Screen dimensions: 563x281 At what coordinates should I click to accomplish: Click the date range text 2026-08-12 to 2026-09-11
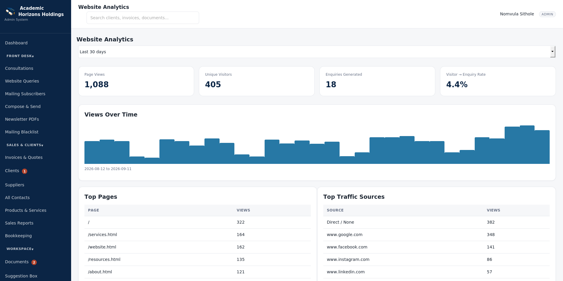108,169
